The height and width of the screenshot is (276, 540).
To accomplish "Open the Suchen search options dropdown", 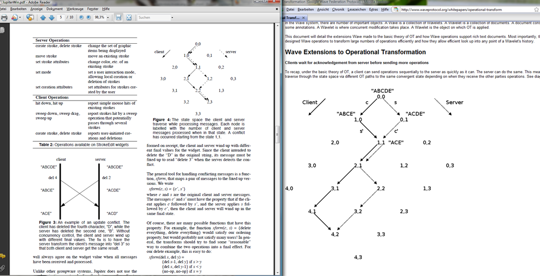I will pos(172,17).
